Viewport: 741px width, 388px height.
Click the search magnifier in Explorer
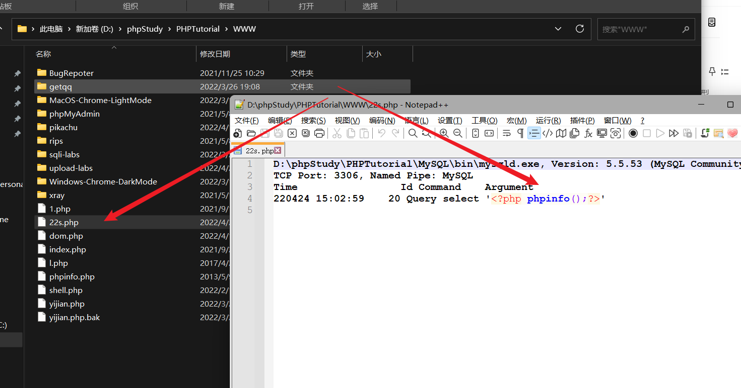click(685, 29)
